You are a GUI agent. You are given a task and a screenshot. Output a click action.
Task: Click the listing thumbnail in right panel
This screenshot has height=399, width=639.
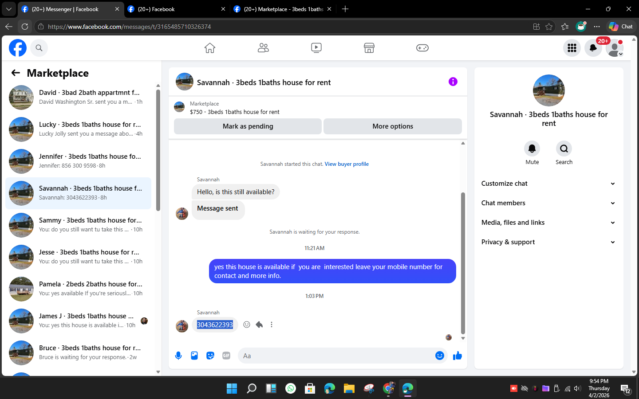tap(549, 90)
